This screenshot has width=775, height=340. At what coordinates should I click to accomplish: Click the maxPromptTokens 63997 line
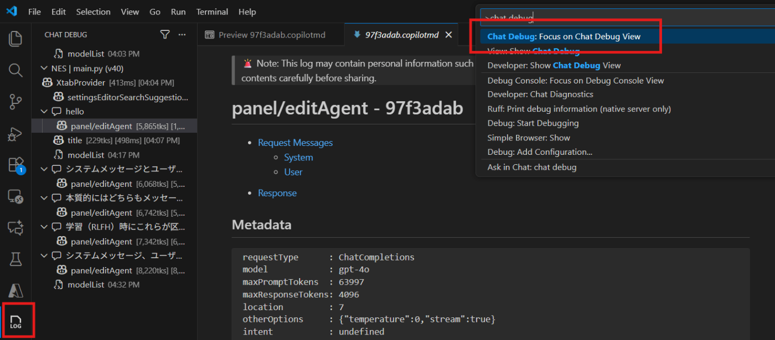click(x=303, y=282)
